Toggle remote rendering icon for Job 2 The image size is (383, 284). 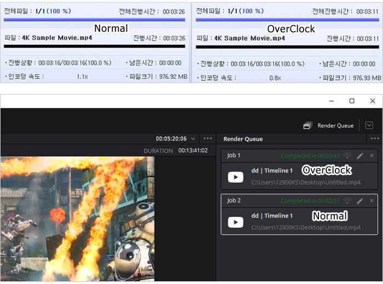(347, 201)
